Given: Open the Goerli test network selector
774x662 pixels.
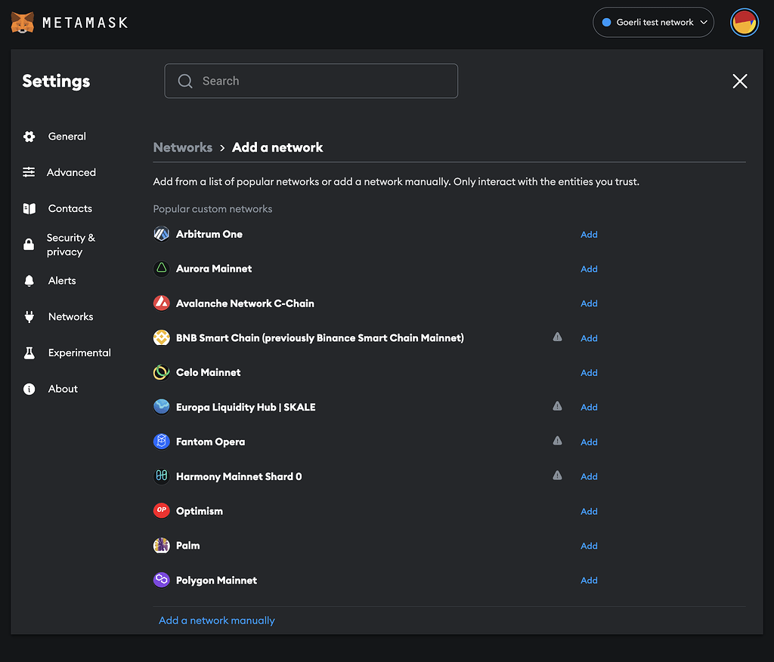Looking at the screenshot, I should pos(653,22).
